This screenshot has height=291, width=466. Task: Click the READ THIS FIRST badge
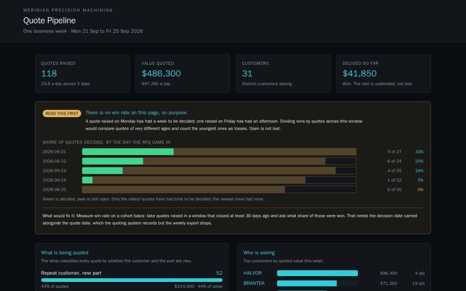click(62, 113)
